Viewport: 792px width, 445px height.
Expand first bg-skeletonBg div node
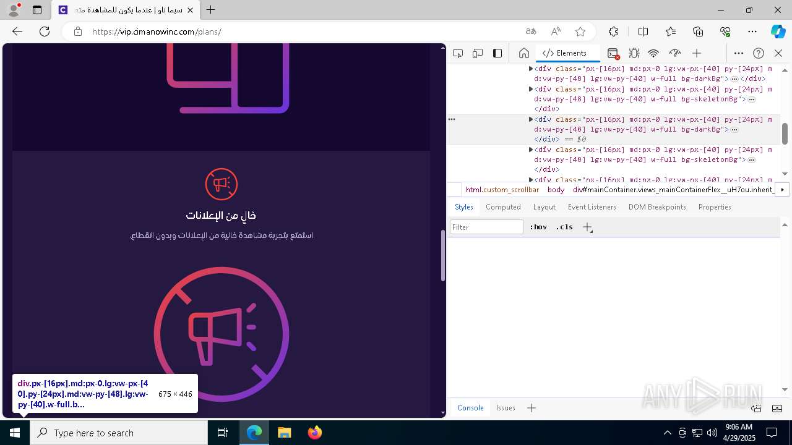[x=531, y=89]
